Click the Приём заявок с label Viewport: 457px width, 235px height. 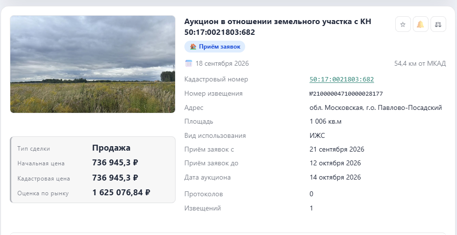209,150
